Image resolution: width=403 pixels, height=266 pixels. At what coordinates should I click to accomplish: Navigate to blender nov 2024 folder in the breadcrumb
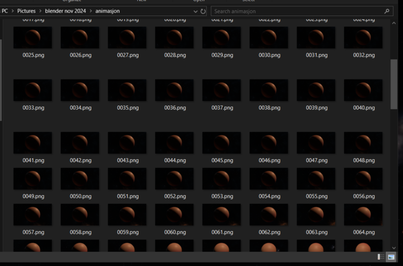point(65,11)
